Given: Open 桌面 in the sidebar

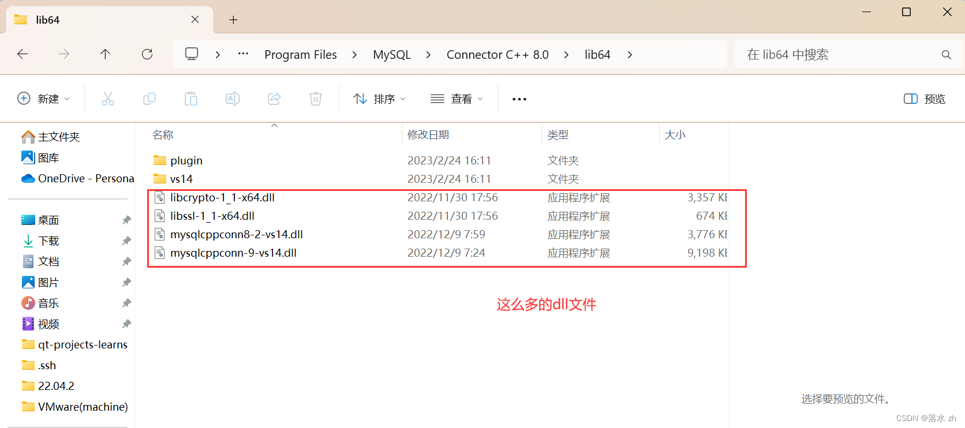Looking at the screenshot, I should click(x=40, y=220).
